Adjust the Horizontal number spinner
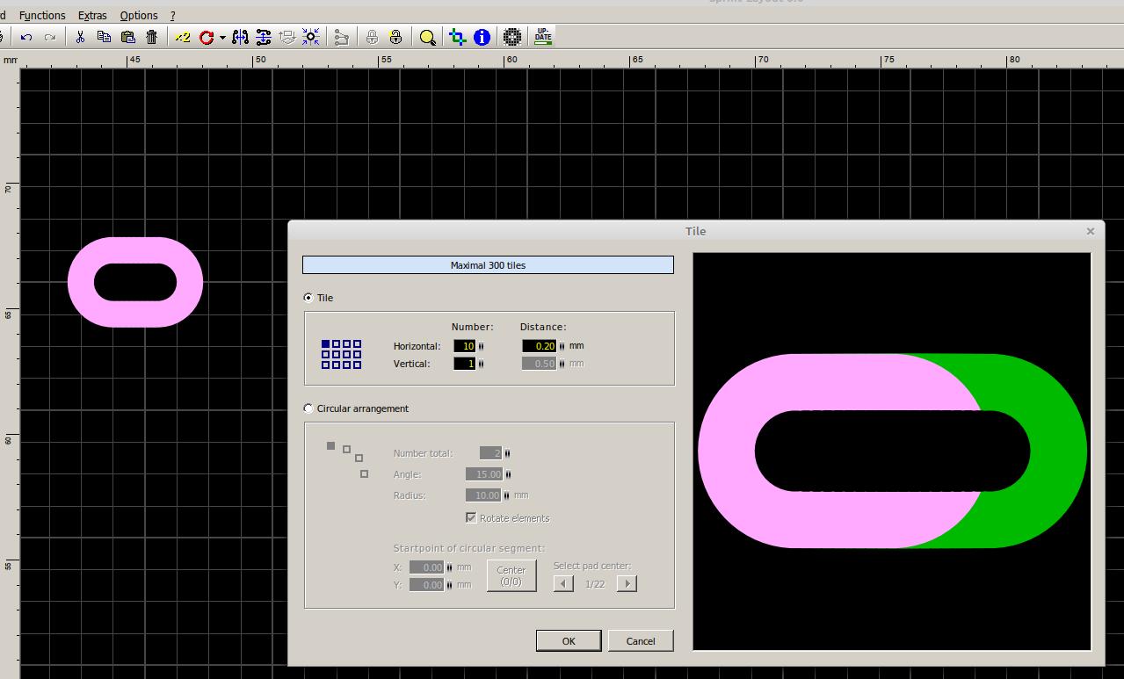 (x=481, y=346)
